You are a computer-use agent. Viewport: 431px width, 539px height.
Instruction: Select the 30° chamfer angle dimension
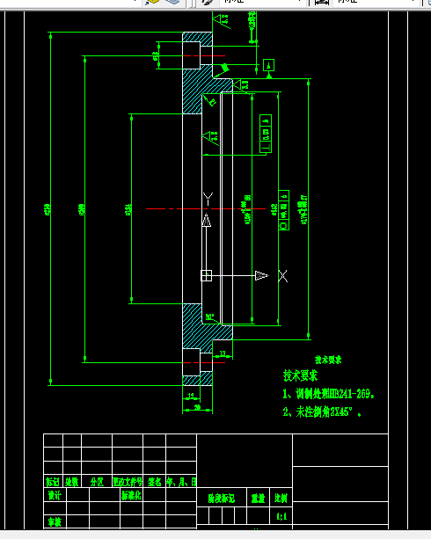[x=209, y=317]
